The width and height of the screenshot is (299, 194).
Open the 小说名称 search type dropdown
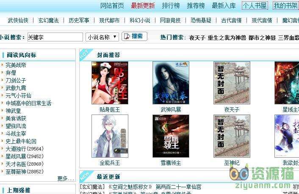(102, 37)
